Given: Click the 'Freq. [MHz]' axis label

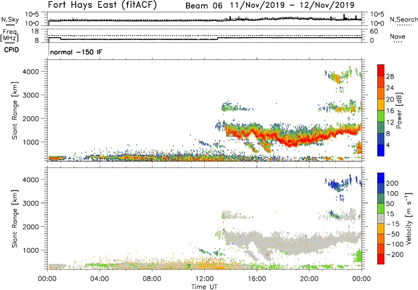Looking at the screenshot, I should [x=10, y=35].
